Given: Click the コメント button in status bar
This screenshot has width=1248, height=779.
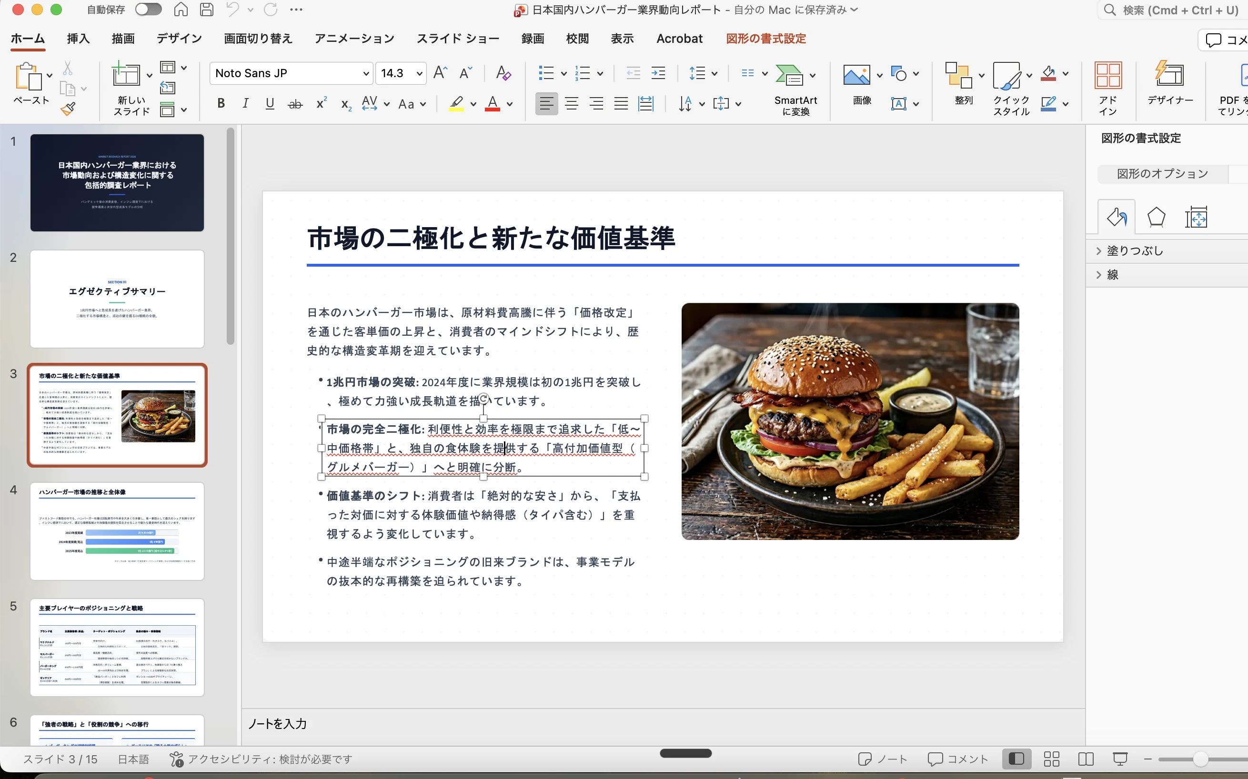Looking at the screenshot, I should point(957,759).
